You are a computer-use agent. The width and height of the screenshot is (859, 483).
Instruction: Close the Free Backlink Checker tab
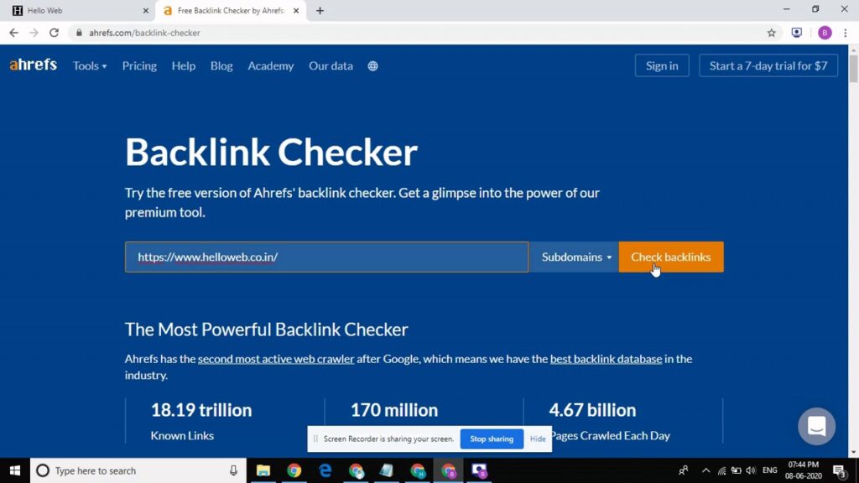[x=296, y=10]
